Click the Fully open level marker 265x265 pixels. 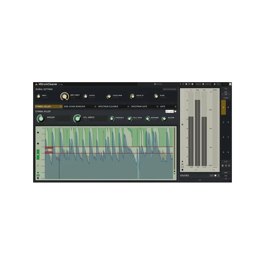click(x=49, y=148)
